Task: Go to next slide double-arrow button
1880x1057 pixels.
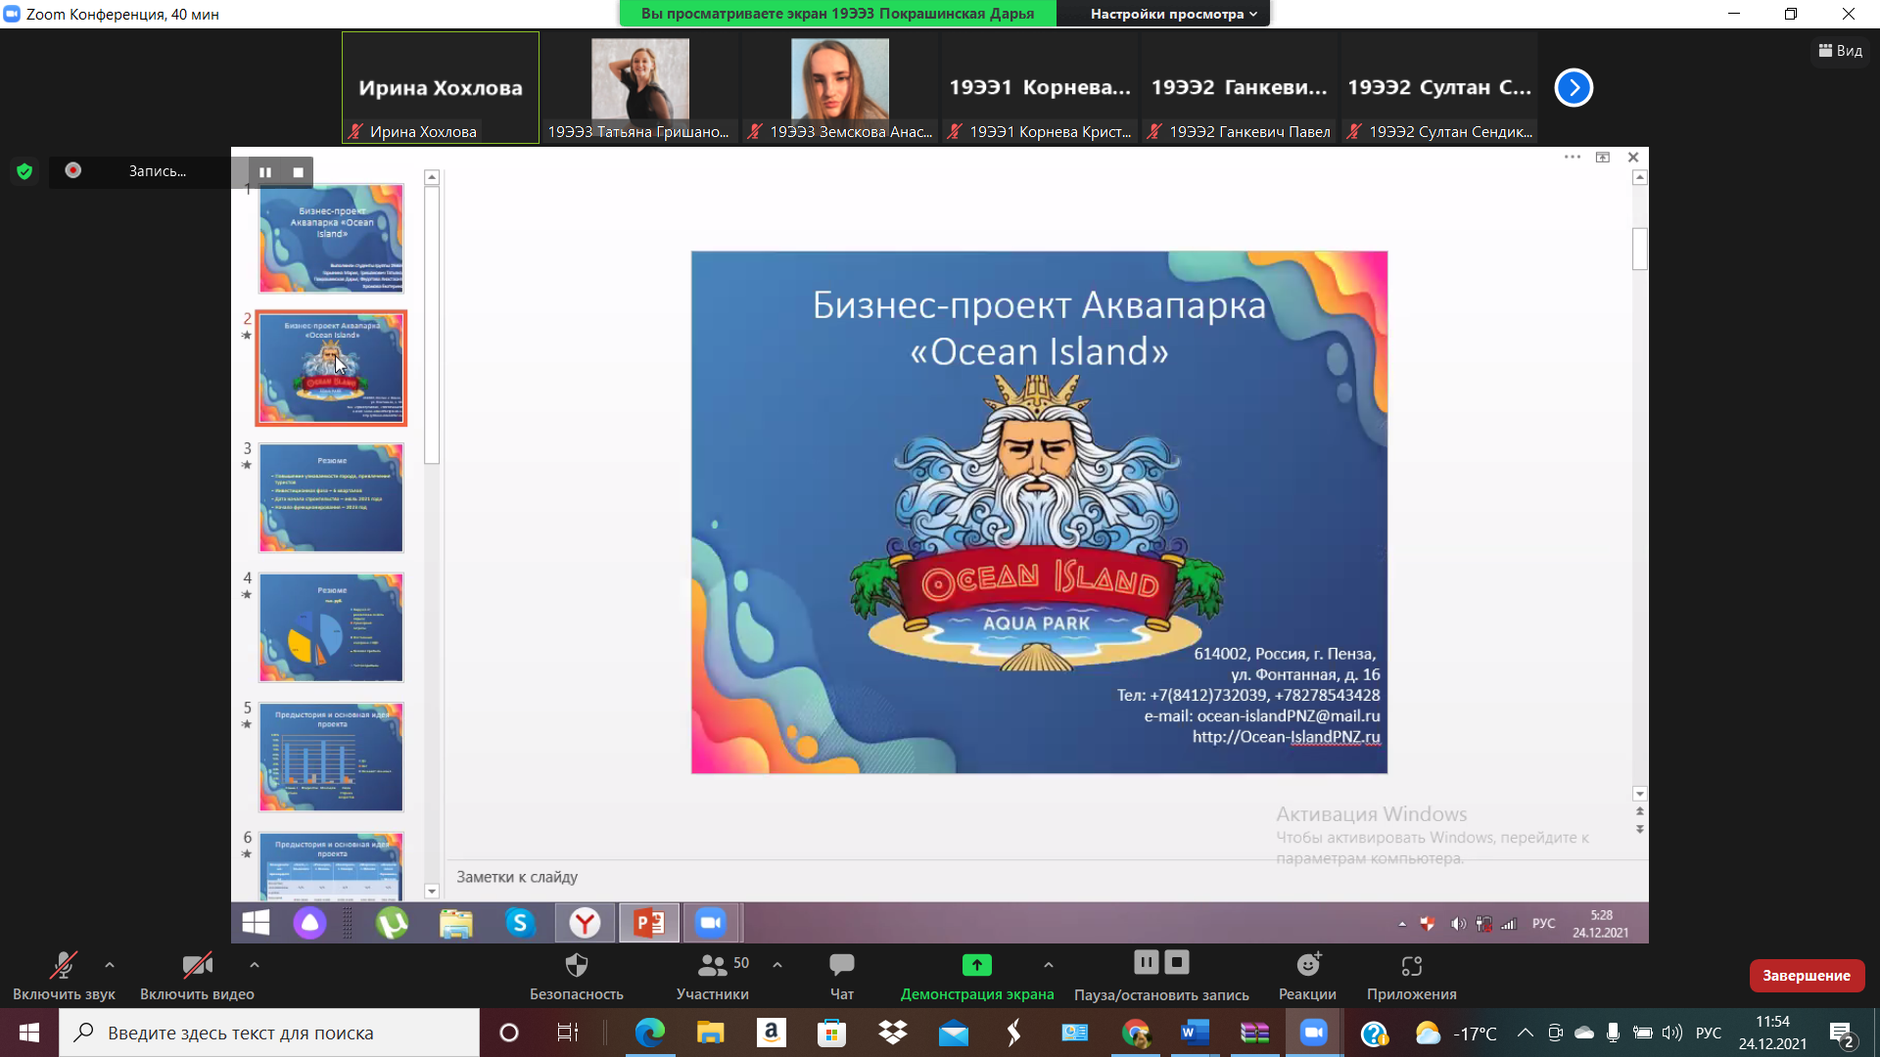Action: [x=1640, y=829]
